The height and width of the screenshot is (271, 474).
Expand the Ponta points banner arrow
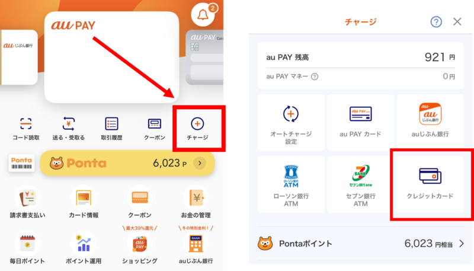[x=200, y=163]
